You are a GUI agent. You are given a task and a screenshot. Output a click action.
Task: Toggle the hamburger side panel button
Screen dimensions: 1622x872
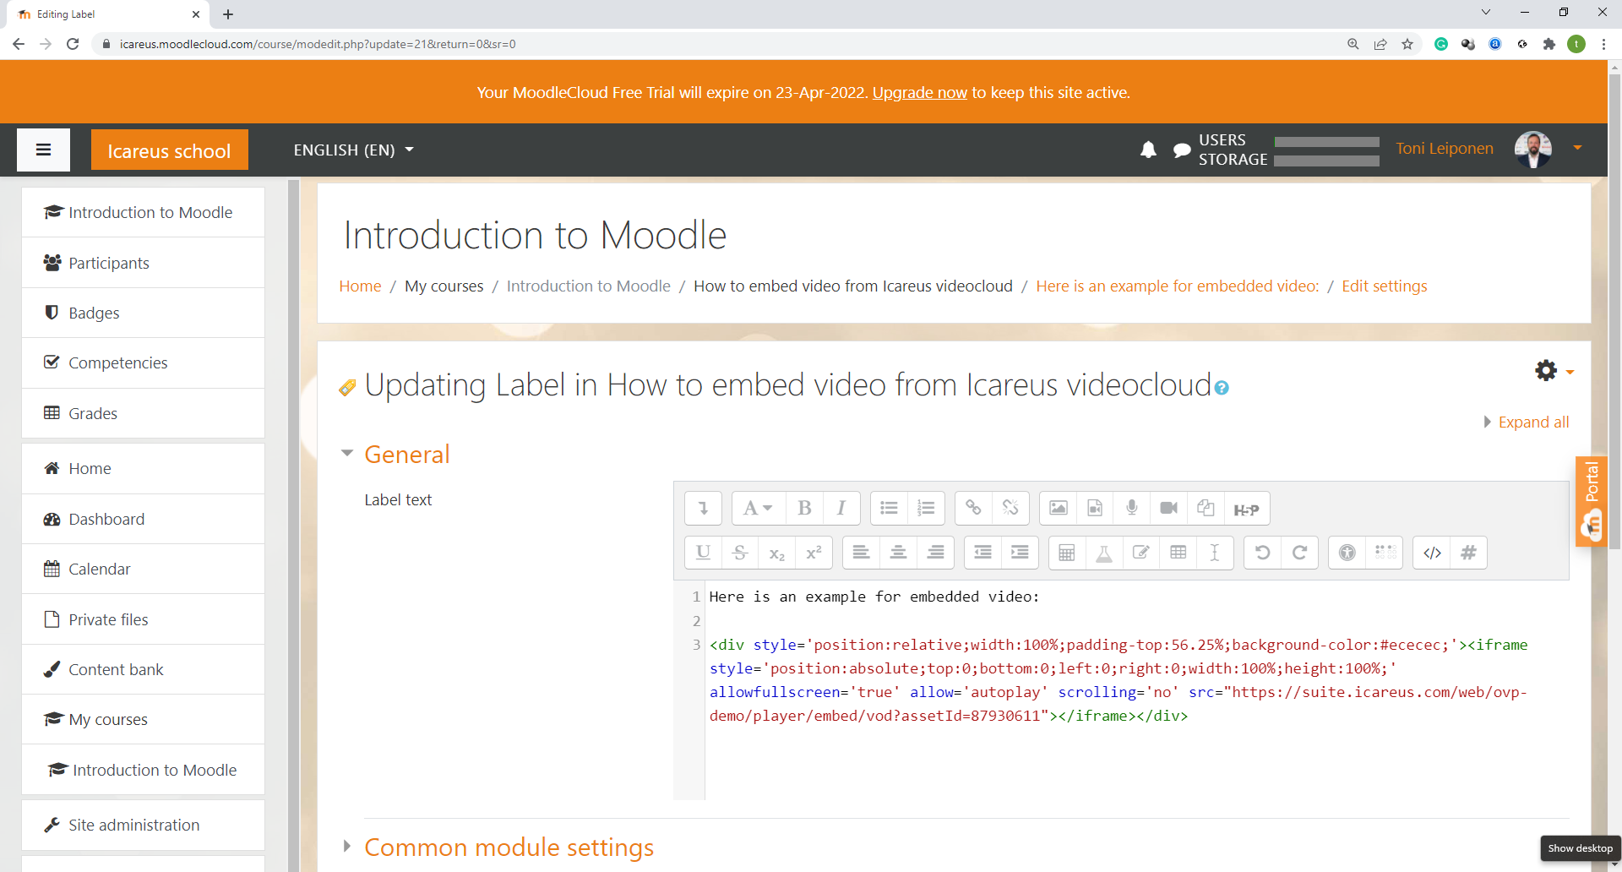click(44, 150)
